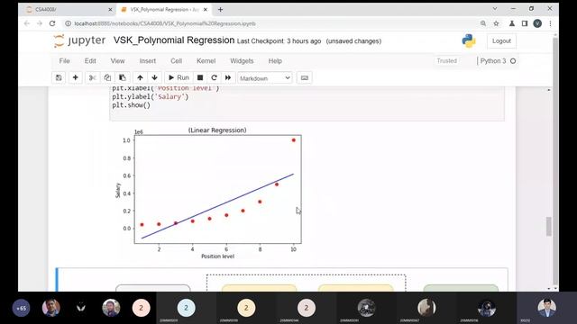Viewport: 577px width, 324px height.
Task: Click the Last Checkpoint 3 hours ago text
Action: click(279, 41)
